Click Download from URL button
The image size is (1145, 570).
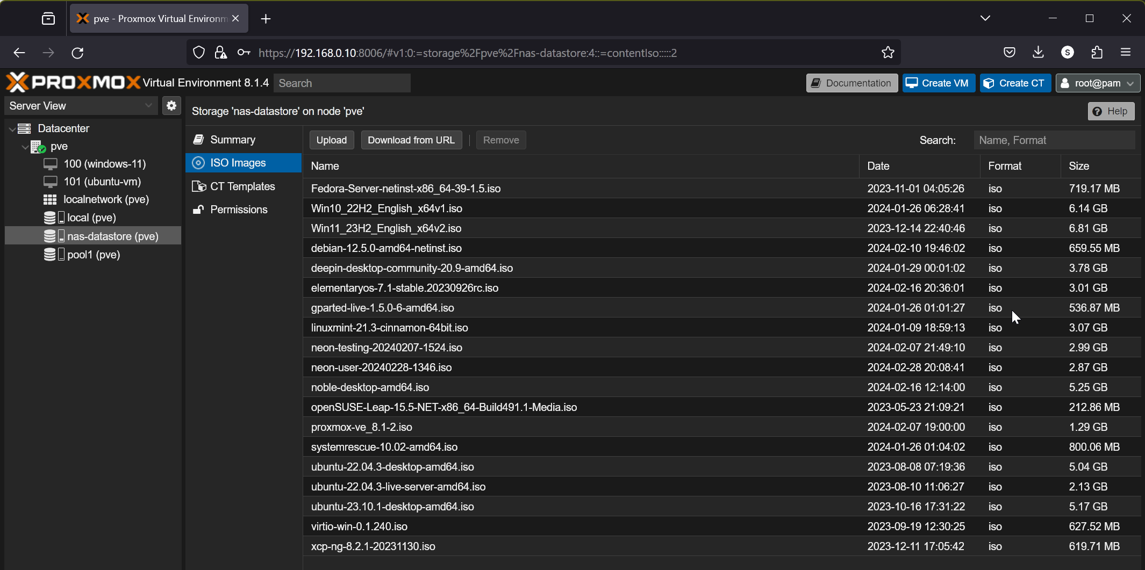coord(411,140)
